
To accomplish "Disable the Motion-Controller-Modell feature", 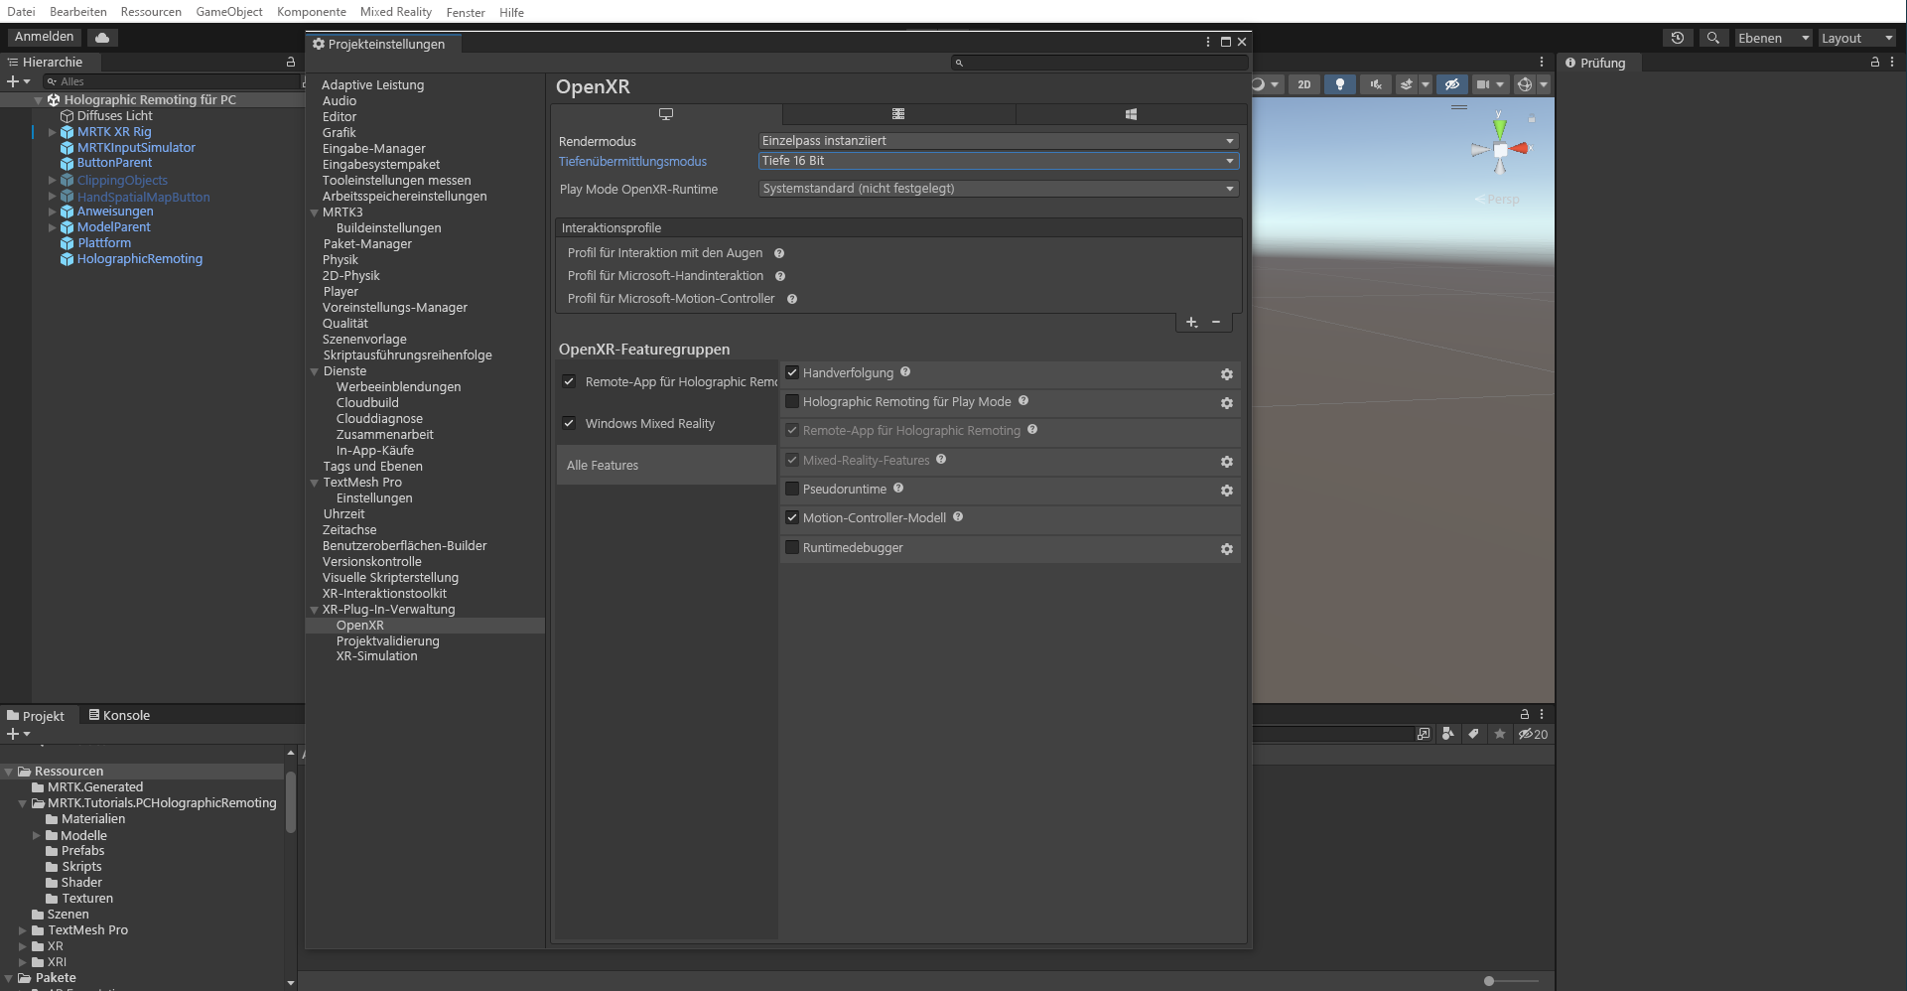I will (792, 517).
